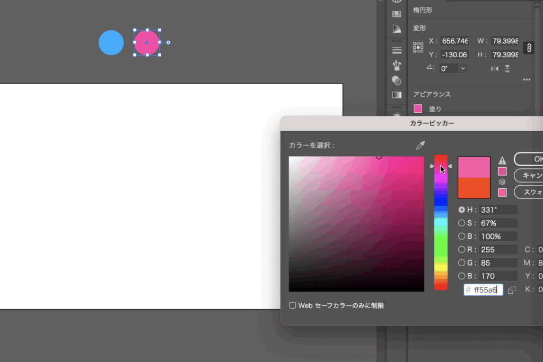
Task: Select the S saturation radio button
Action: coord(461,223)
